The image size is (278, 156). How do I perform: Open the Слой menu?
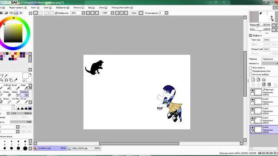(48, 8)
